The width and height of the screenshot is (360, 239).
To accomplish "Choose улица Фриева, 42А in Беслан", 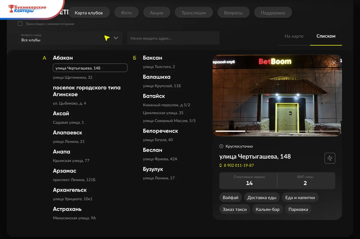I will click(160, 159).
